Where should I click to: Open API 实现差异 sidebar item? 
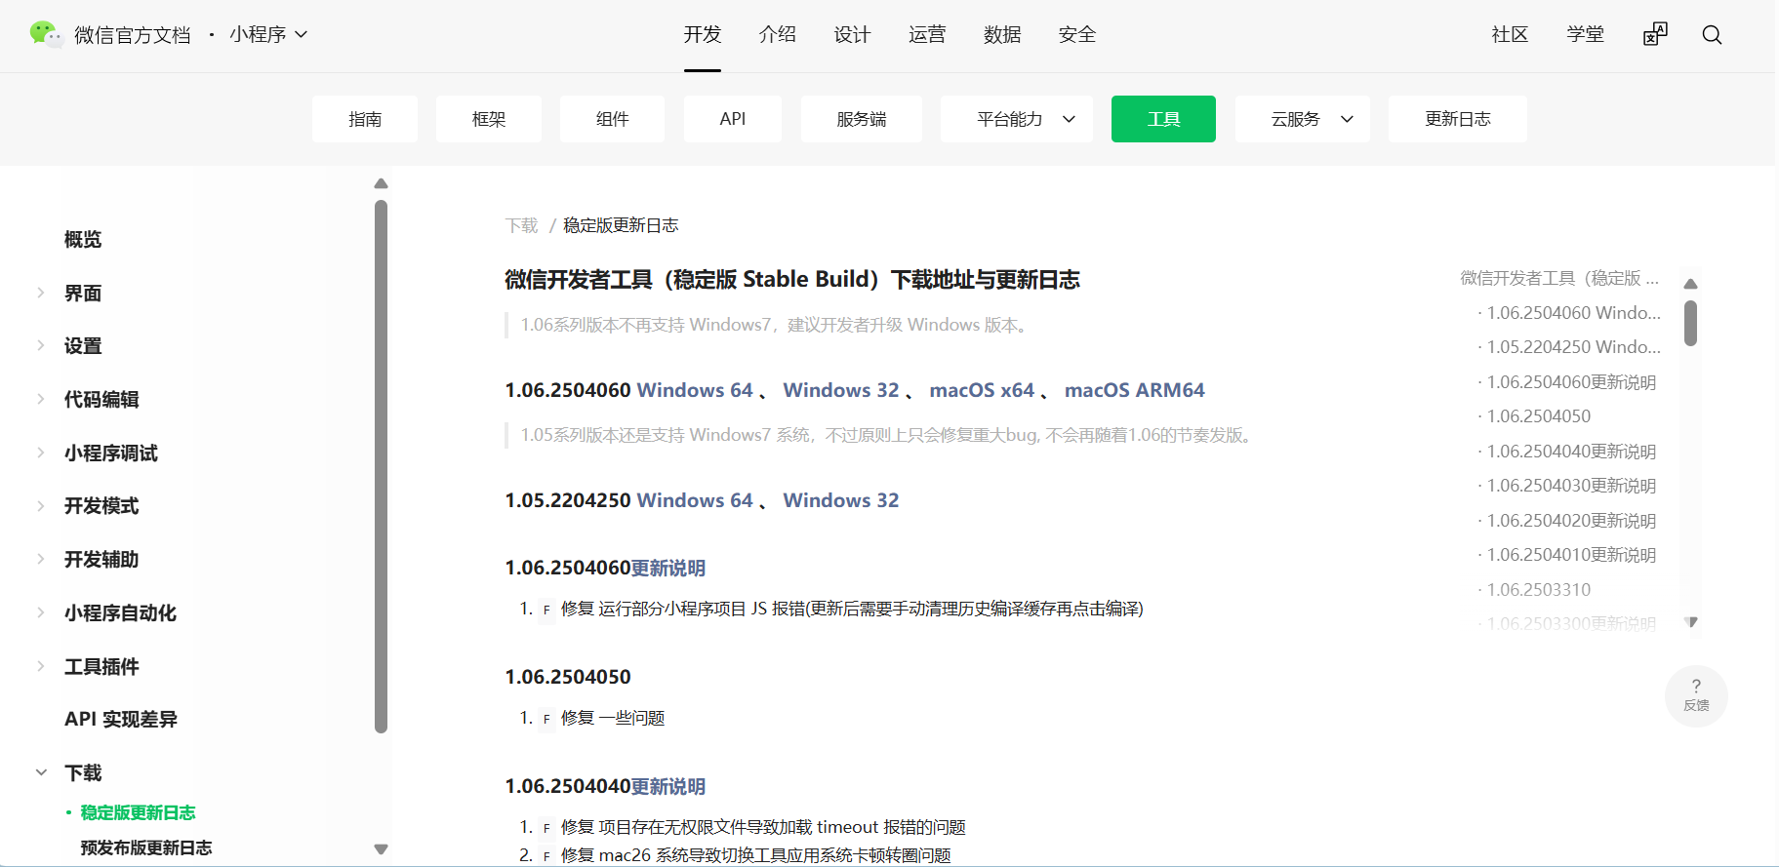[x=121, y=719]
